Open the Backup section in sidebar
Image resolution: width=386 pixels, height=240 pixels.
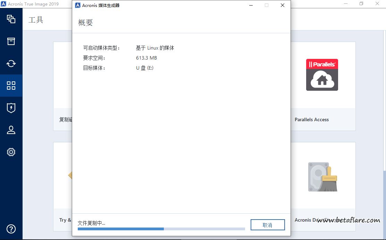coord(11,19)
